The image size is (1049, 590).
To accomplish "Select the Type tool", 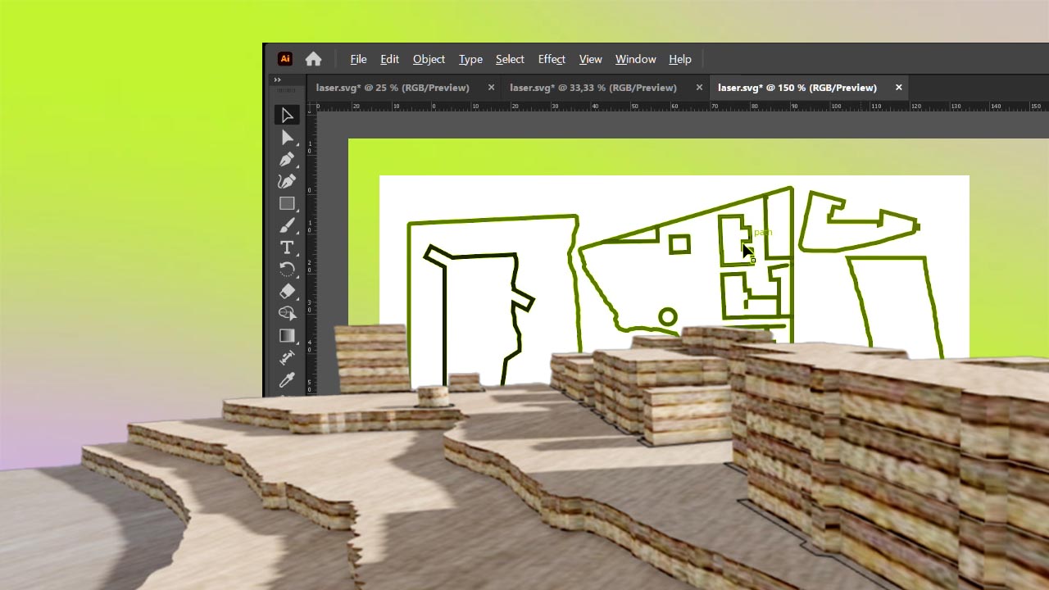I will tap(287, 247).
